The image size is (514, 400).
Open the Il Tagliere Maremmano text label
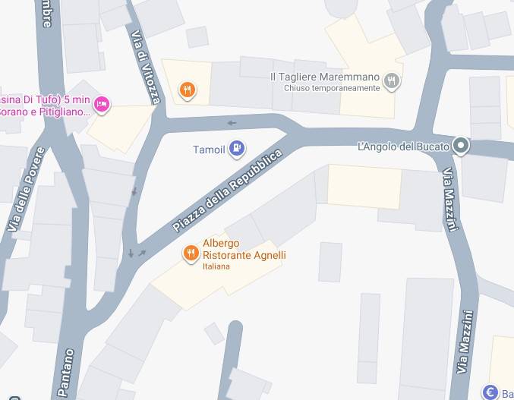325,77
